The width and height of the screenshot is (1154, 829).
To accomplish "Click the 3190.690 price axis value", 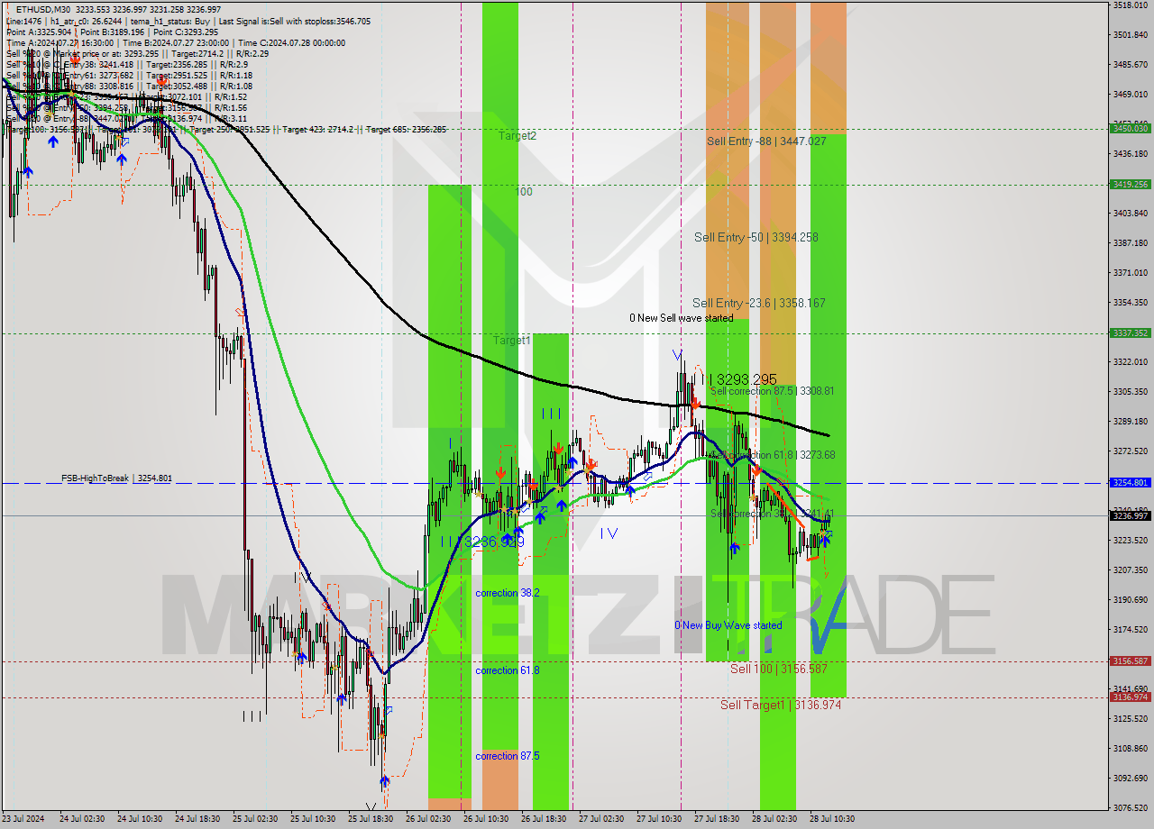I will [x=1131, y=600].
